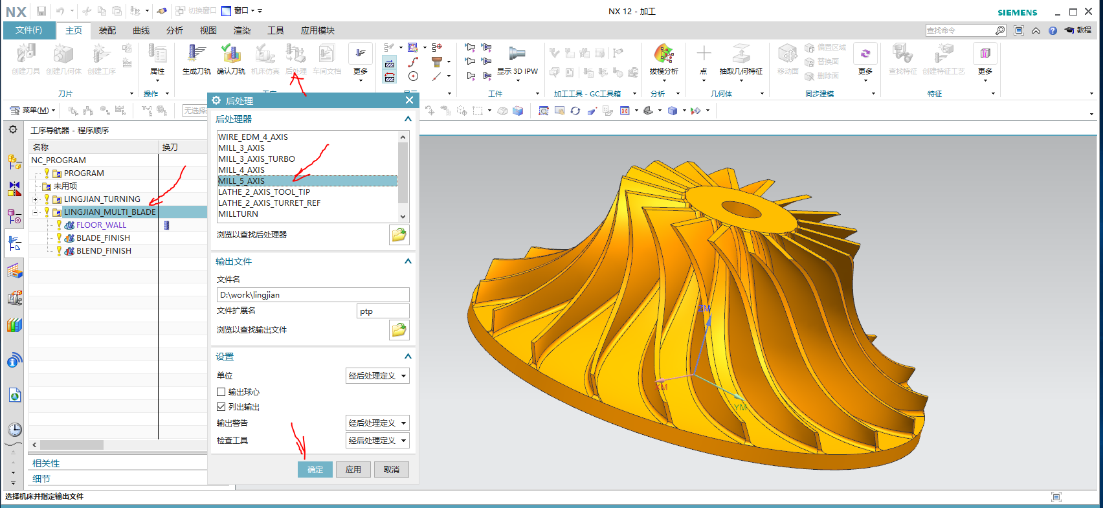Viewport: 1103px width, 508px height.
Task: Collapse the 设置 section
Action: coord(408,357)
